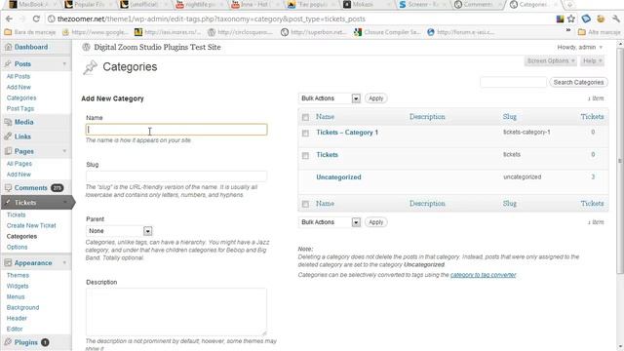Sort by the Slug column header
624x351 pixels.
coord(509,117)
